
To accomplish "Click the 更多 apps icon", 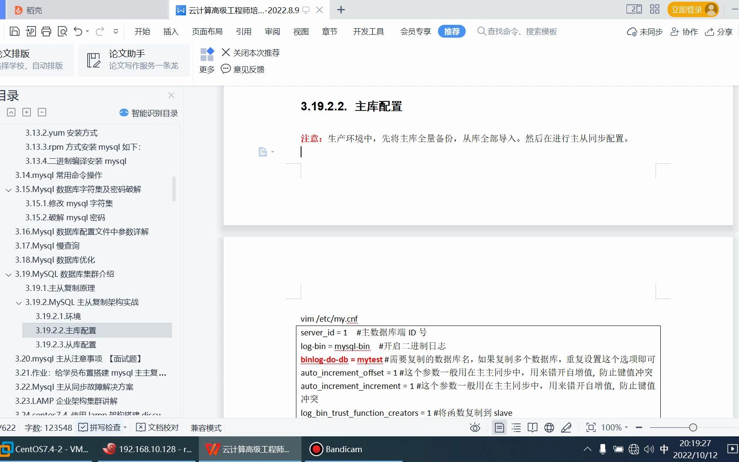I will pyautogui.click(x=207, y=60).
